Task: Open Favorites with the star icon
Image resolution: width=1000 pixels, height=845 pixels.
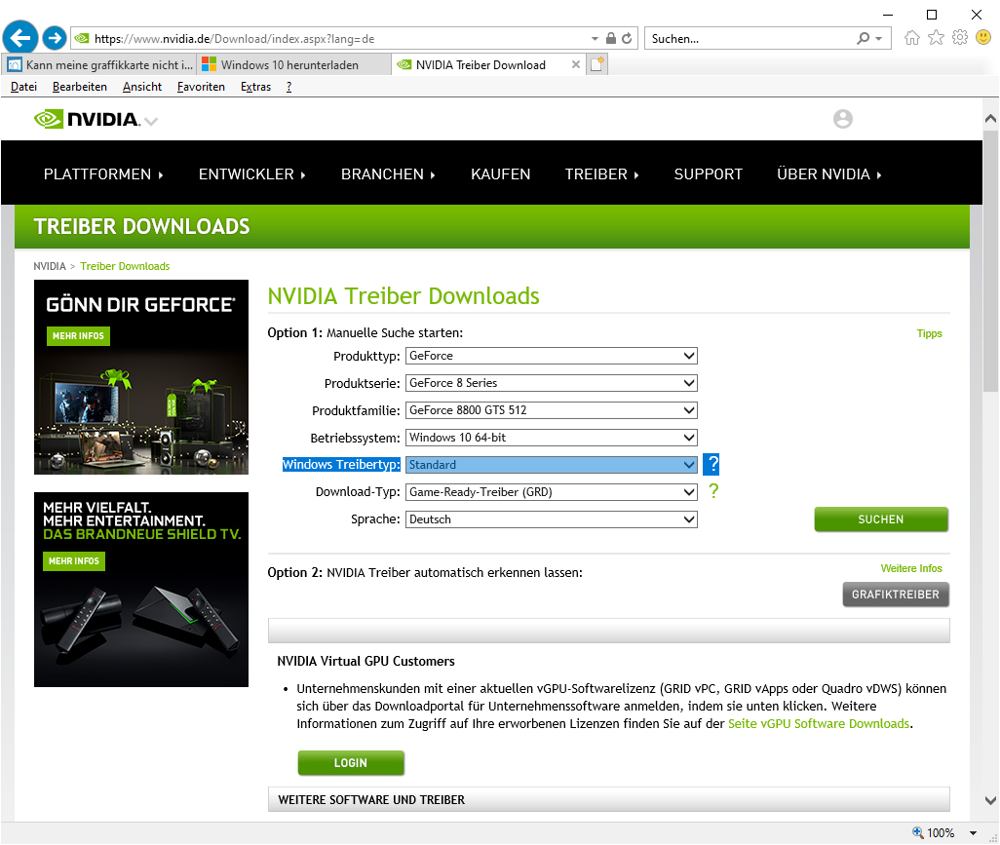Action: tap(936, 38)
